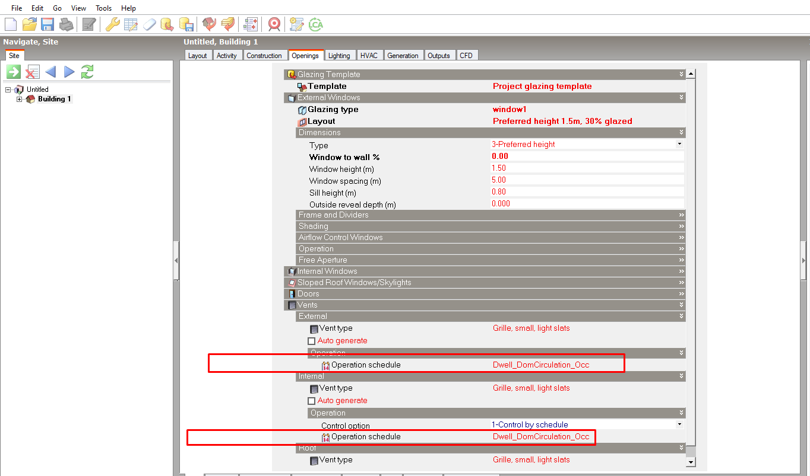
Task: Switch to the Construction tab
Action: pos(264,55)
